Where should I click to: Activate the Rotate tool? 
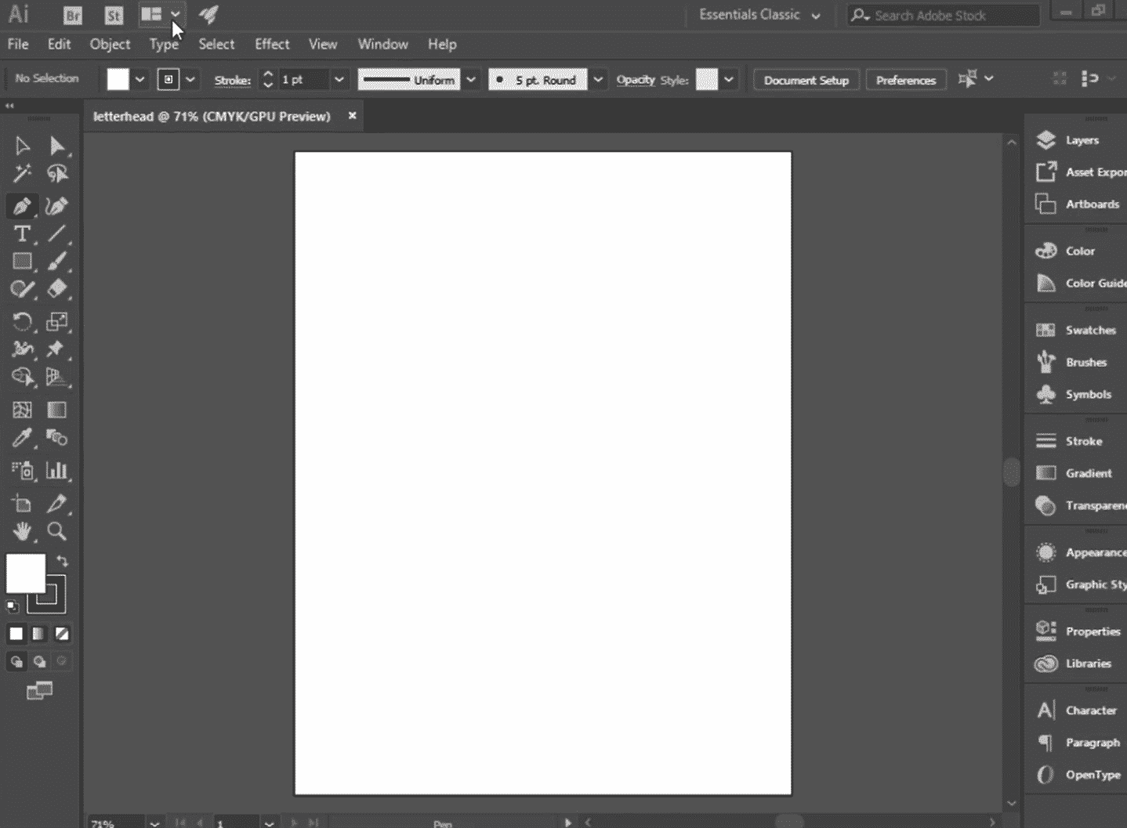22,321
